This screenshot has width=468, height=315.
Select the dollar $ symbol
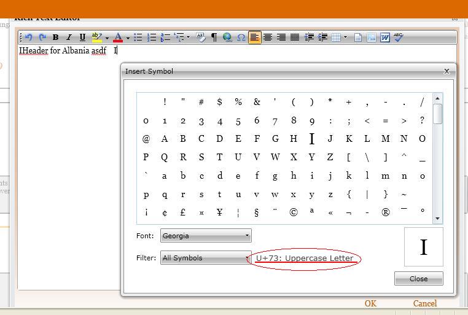click(219, 102)
